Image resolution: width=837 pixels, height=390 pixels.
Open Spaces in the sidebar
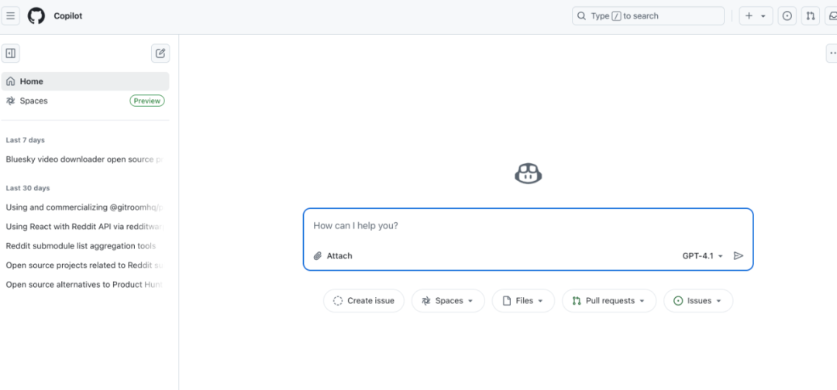85,101
